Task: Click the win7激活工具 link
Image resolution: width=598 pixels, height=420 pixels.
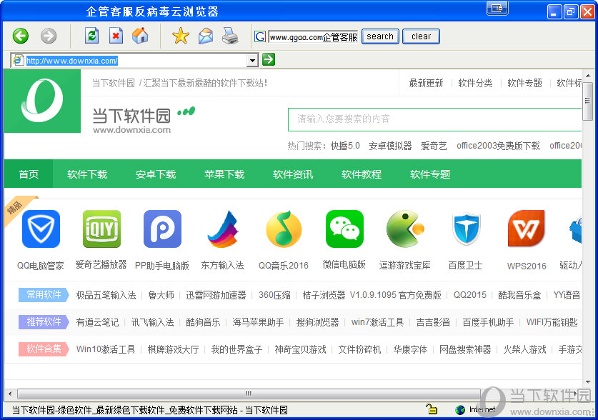Action: 377,322
